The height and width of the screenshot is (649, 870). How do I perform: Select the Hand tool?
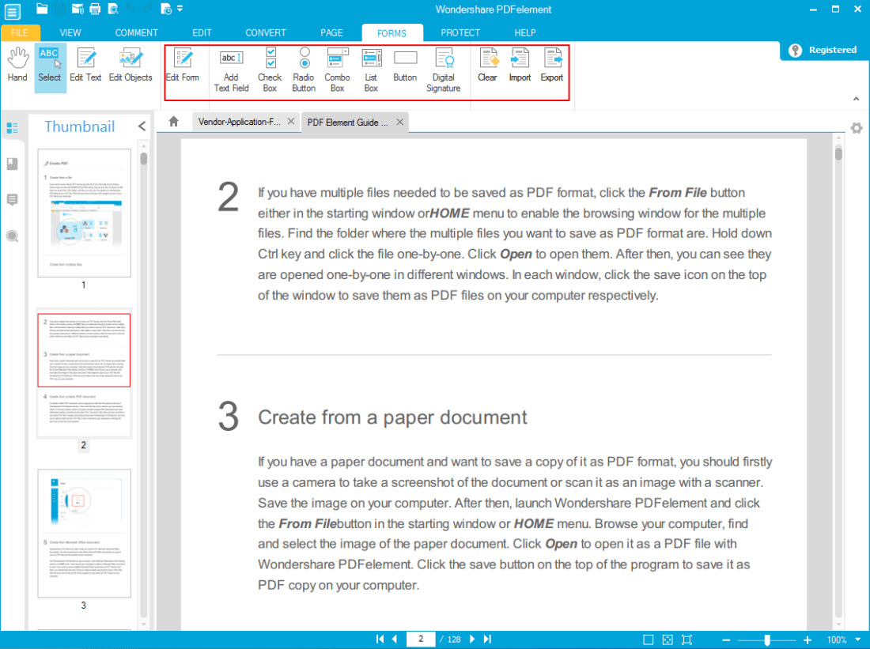pos(17,65)
